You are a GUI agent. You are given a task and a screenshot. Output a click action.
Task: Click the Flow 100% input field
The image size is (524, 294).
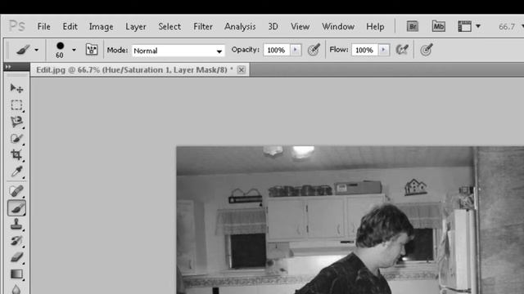point(364,50)
